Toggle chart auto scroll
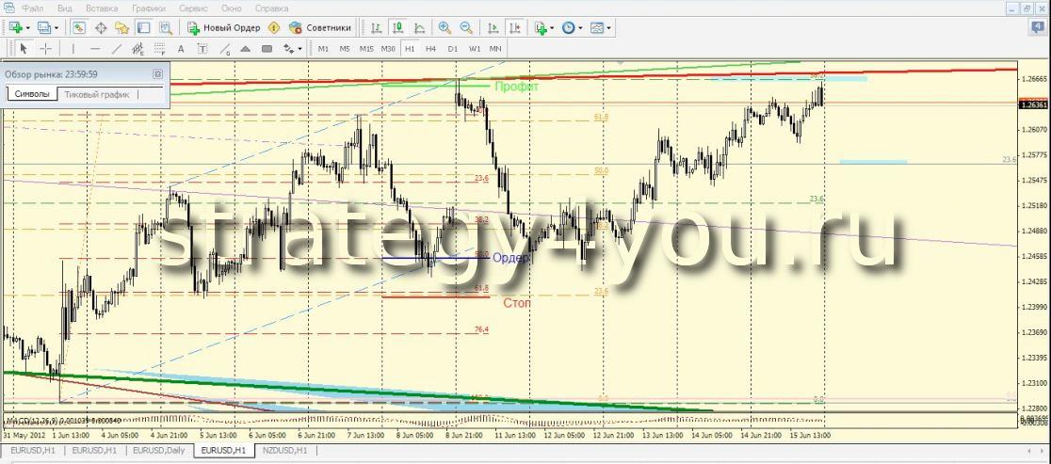The image size is (1051, 464). coord(492,28)
